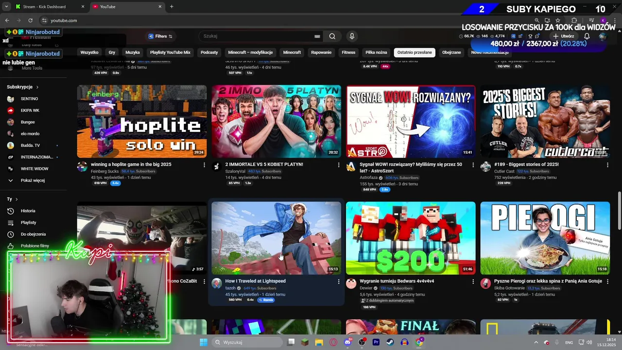Open Skiba Gotowanie channel avatar
Viewport: 622px width, 350px height.
(485, 283)
